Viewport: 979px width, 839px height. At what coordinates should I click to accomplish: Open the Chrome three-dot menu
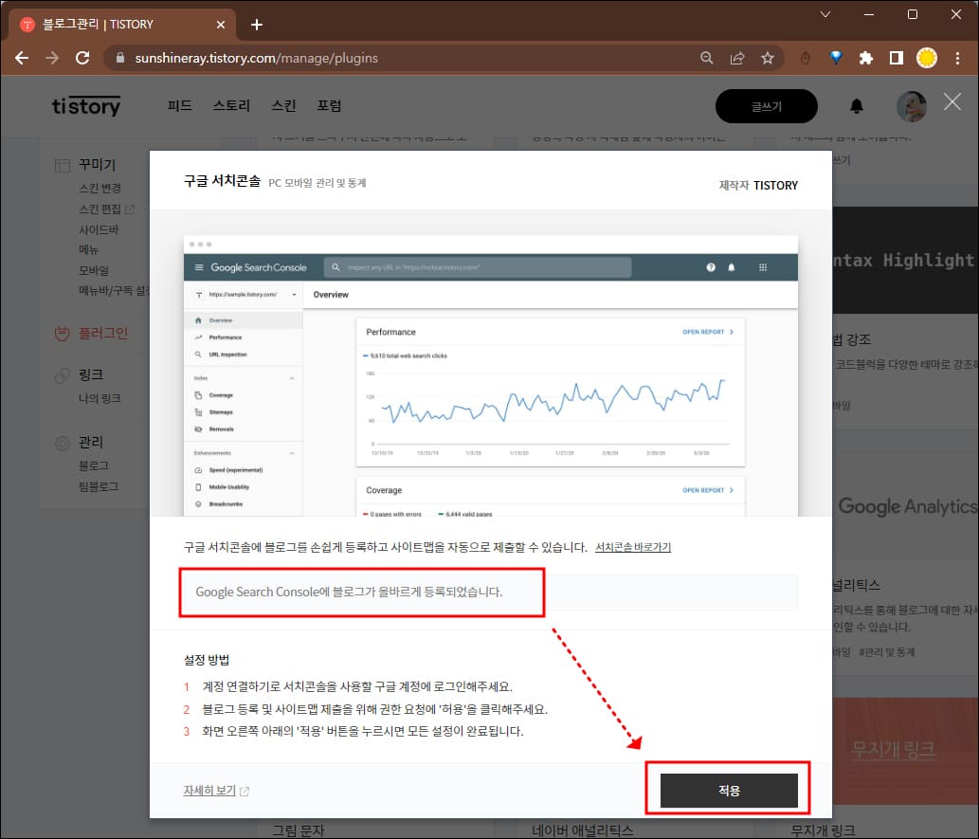[957, 58]
